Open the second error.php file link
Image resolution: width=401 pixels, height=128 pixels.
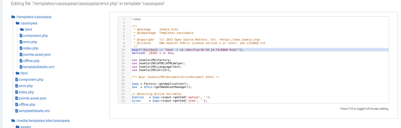pyautogui.click(x=26, y=86)
